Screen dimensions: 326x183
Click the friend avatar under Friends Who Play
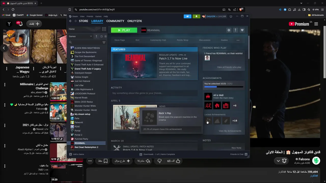tap(207, 58)
